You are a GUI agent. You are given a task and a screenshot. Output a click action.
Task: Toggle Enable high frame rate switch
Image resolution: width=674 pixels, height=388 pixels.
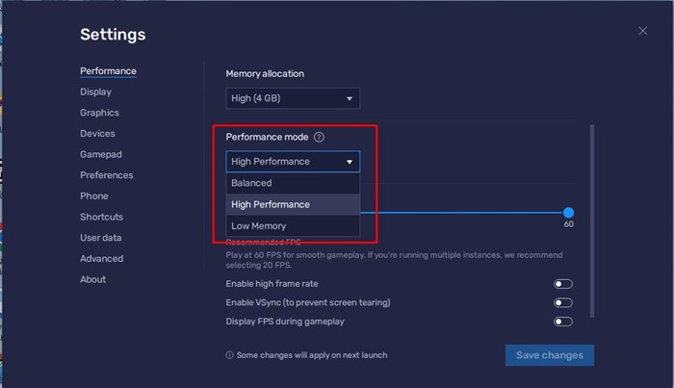(563, 284)
